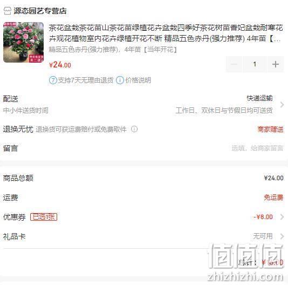Click the 价格说明 info icon

[120, 80]
